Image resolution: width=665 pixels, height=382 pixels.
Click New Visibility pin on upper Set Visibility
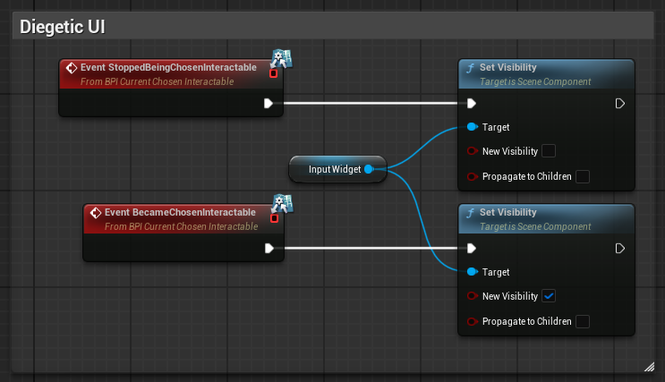coord(472,151)
